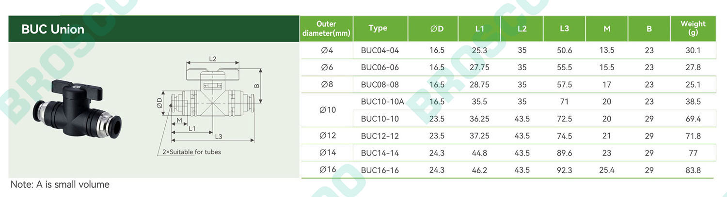Click the BUC Union title banner

coord(153,29)
